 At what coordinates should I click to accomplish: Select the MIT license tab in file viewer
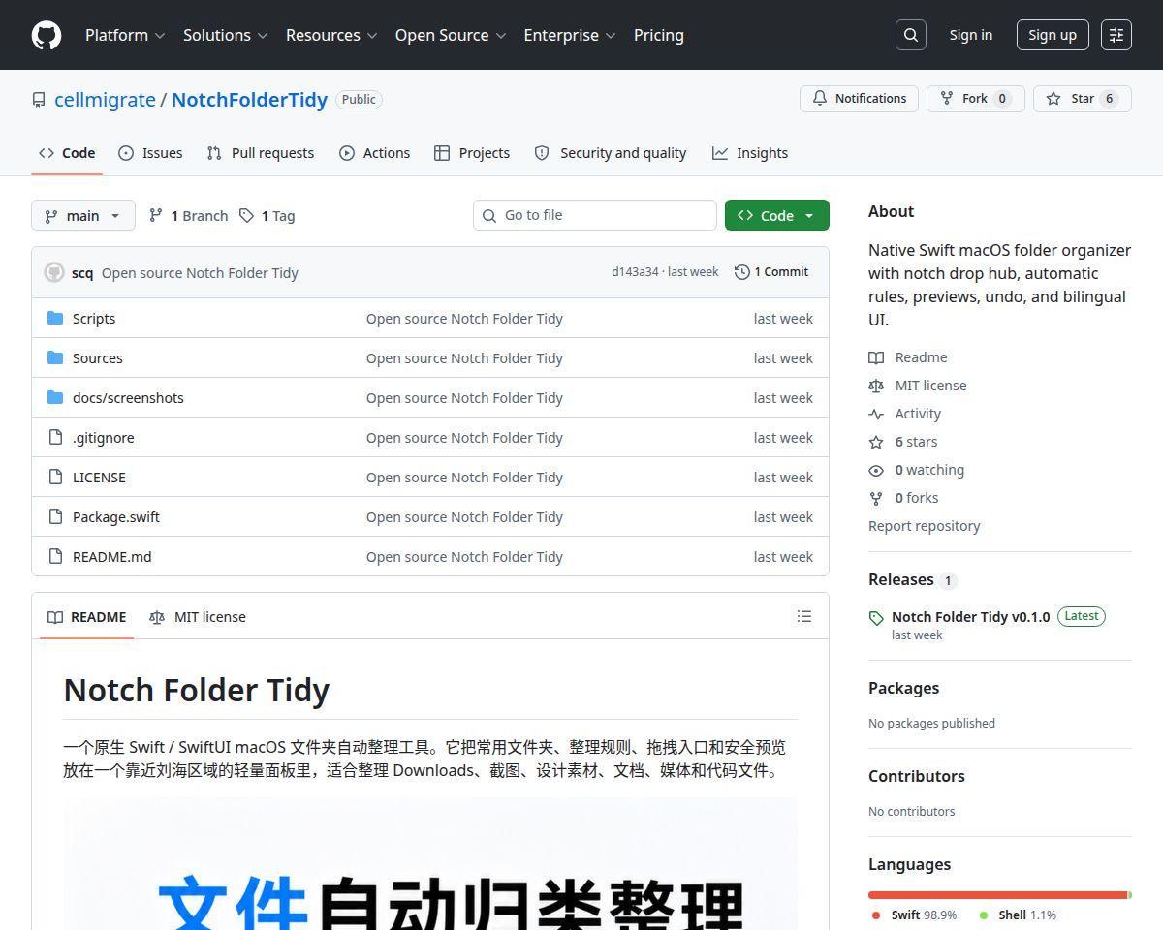click(198, 617)
